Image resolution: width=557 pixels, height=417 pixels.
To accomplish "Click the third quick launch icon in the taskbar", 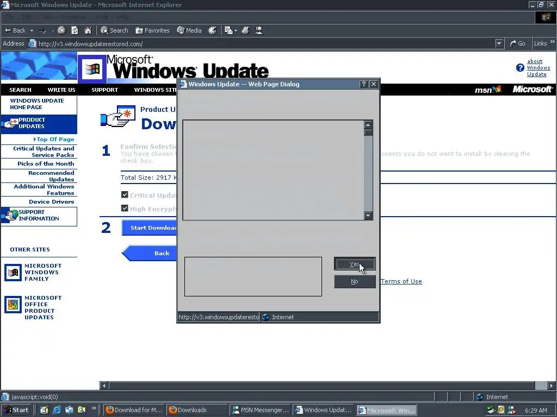I will click(69, 410).
